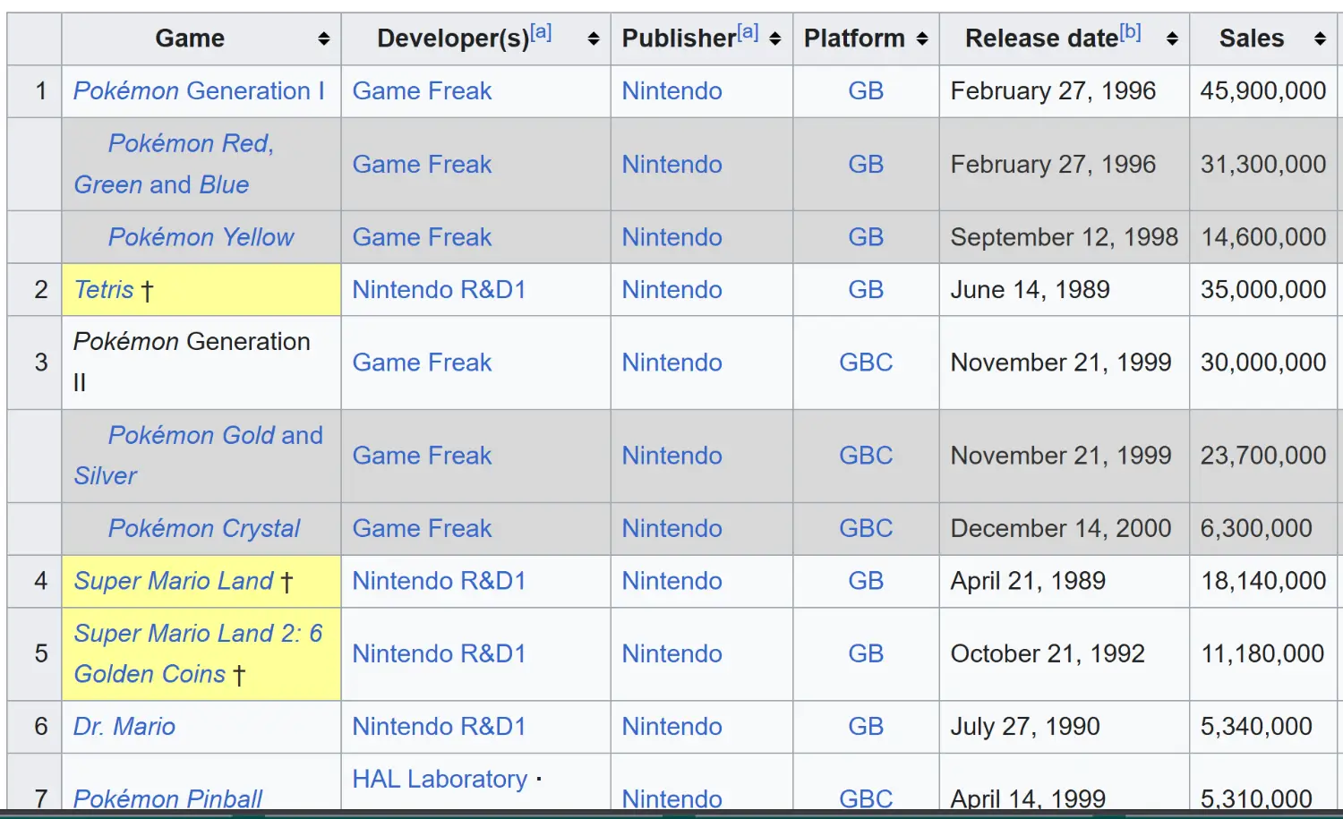
Task: Click Game Freak in Pokémon Yellow row
Action: 422,237
